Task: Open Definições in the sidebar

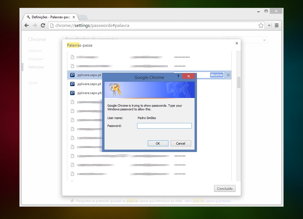Action: point(36,67)
